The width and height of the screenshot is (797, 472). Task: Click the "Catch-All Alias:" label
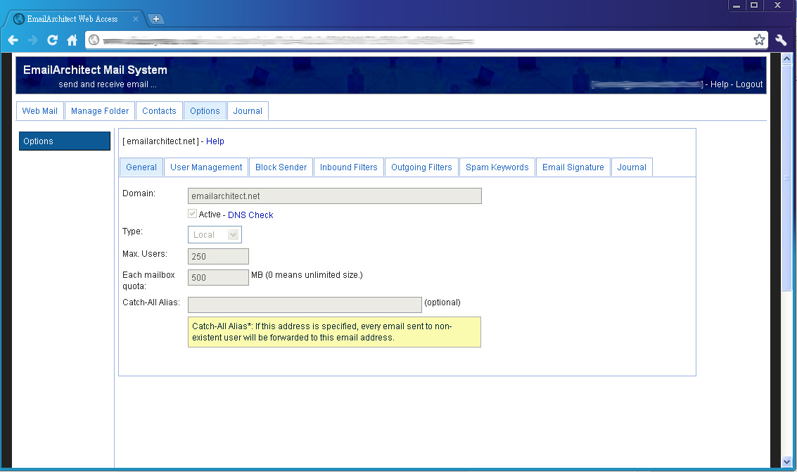pyautogui.click(x=151, y=302)
